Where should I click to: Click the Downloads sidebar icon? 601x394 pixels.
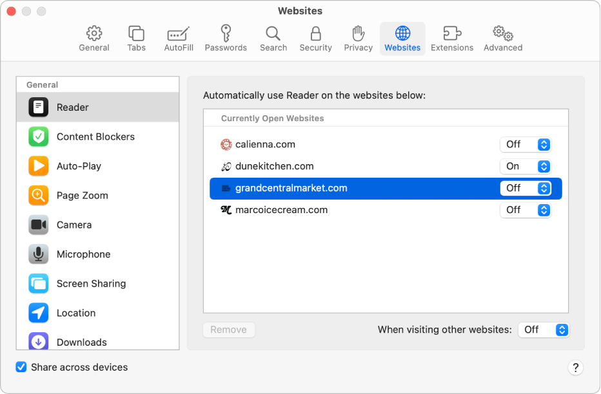pos(39,341)
